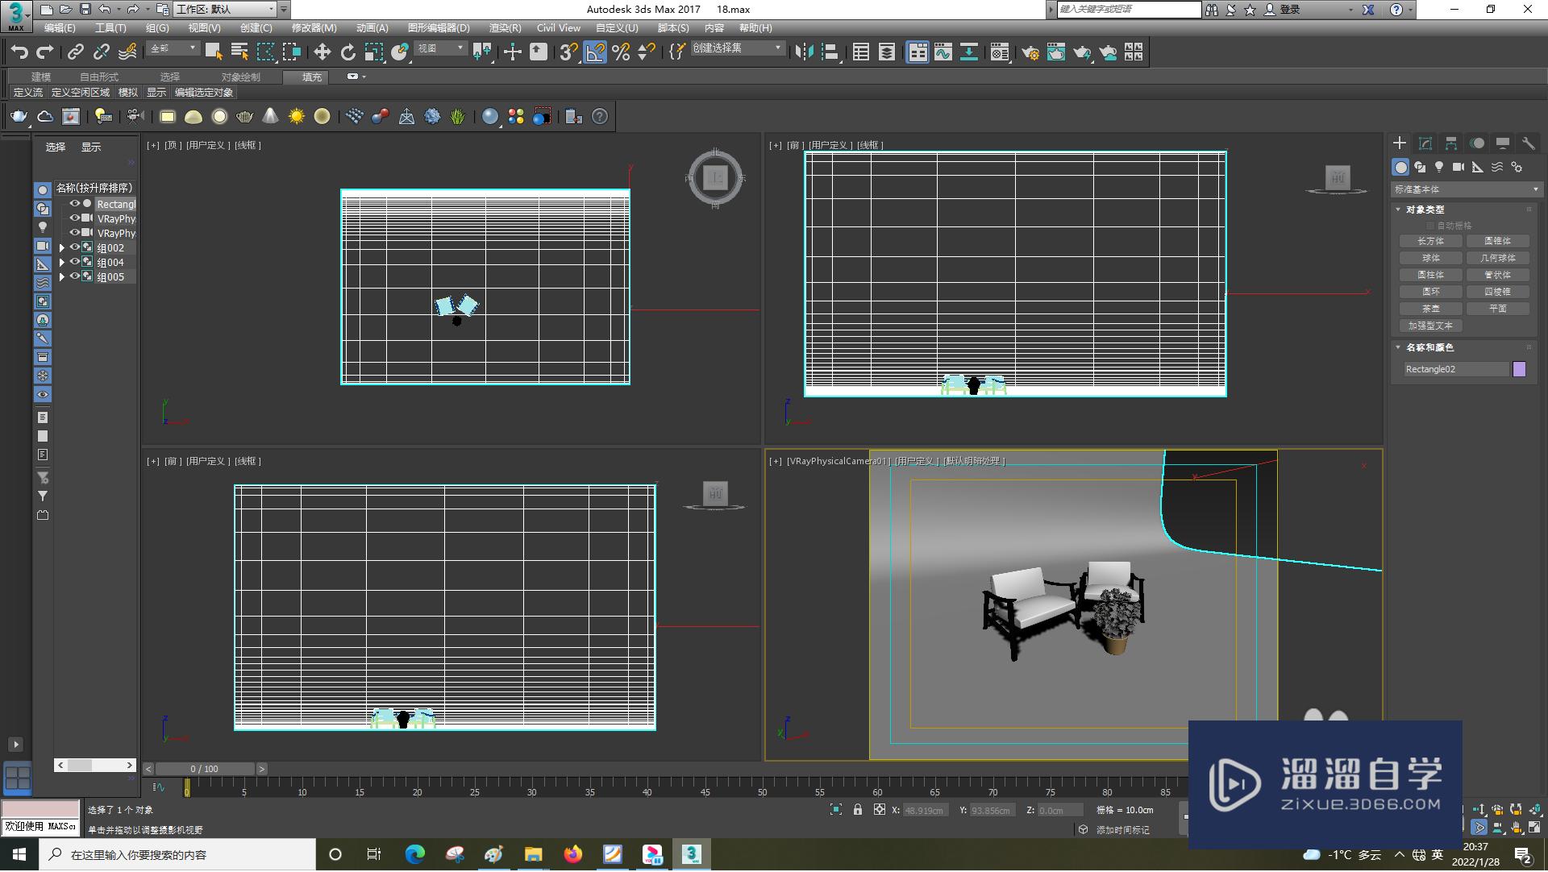Click the help question mark icon in lower toolbar
Screen dimensions: 1548x872
point(600,116)
